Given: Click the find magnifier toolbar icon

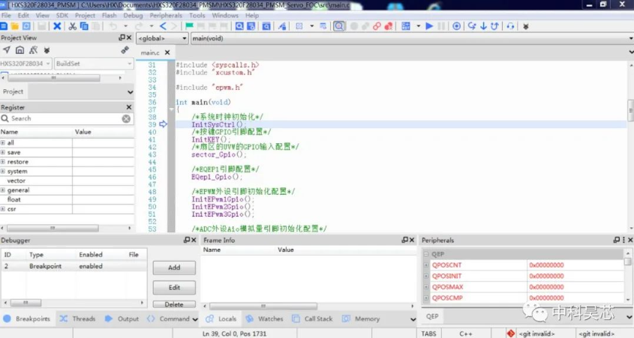Looking at the screenshot, I should click(x=239, y=26).
